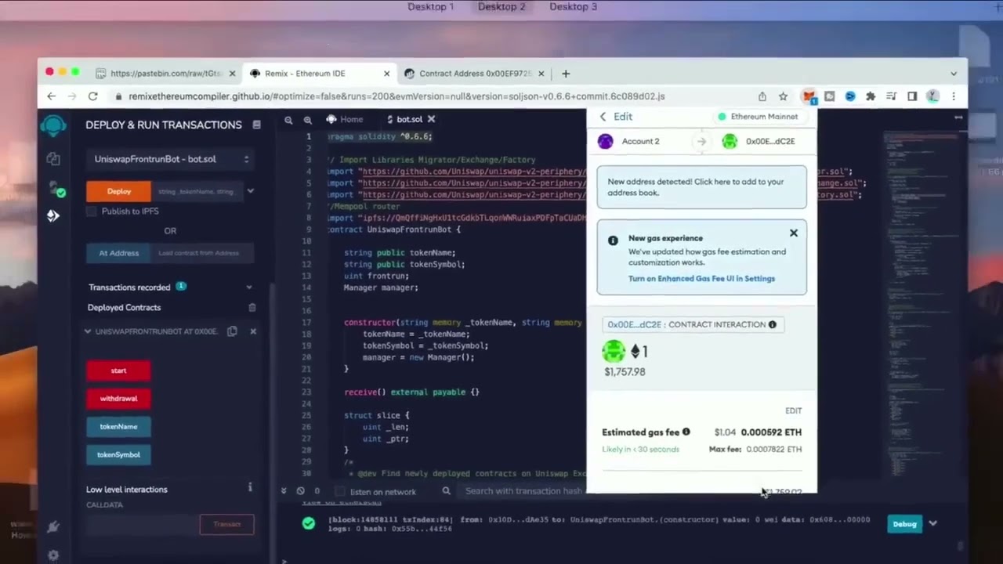
Task: Click EDIT above the estimated gas fee
Action: [x=793, y=410]
